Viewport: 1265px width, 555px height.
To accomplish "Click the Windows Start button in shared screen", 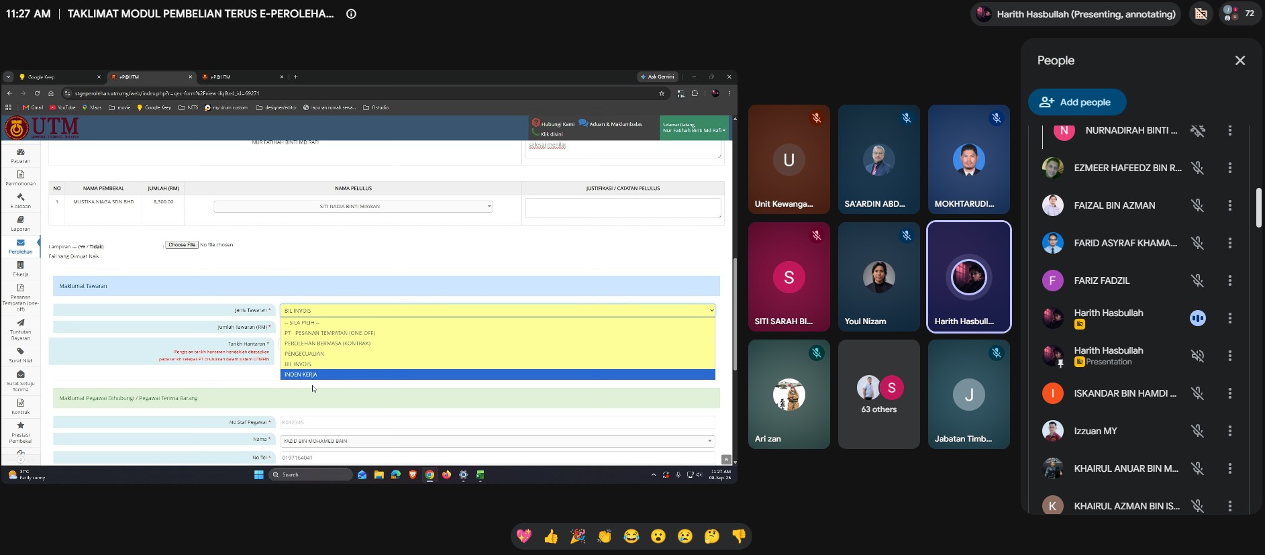I will point(258,474).
